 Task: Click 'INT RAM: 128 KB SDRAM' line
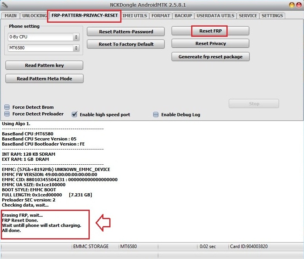pyautogui.click(x=29, y=154)
